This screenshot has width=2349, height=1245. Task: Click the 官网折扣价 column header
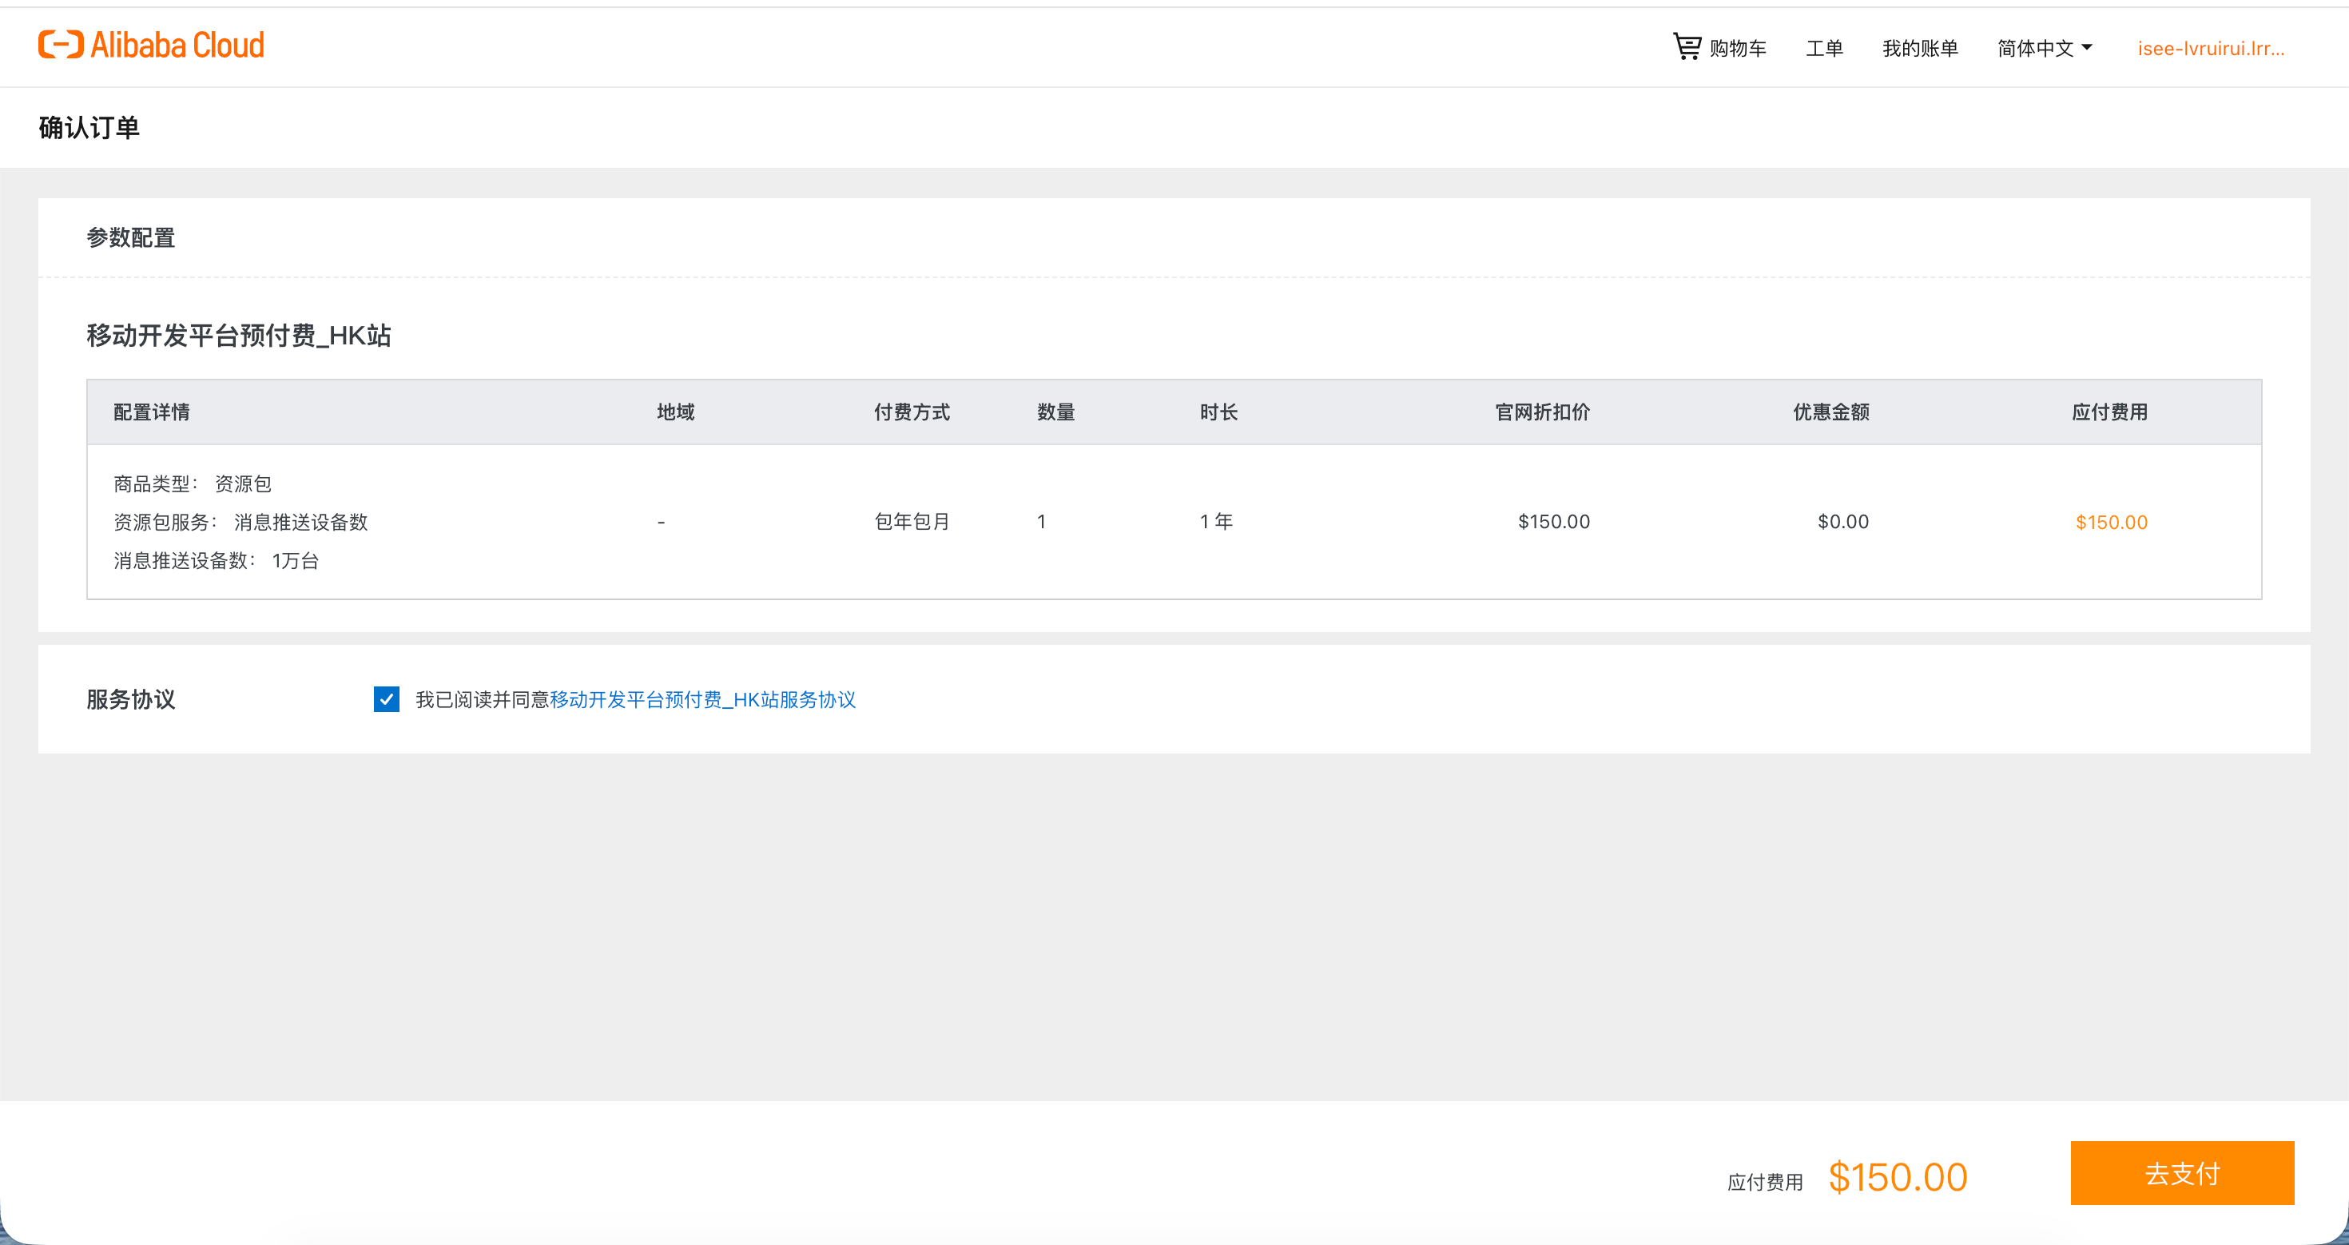click(x=1542, y=412)
